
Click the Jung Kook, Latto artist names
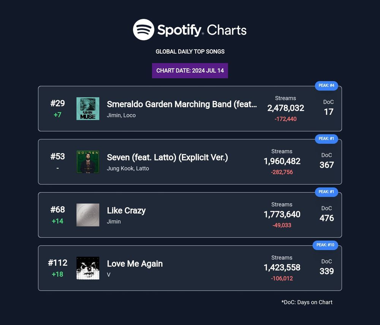pyautogui.click(x=128, y=169)
